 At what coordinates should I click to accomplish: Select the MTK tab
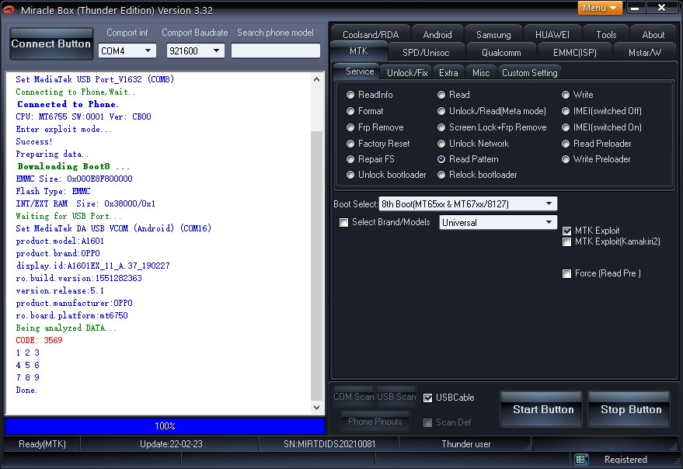point(358,51)
